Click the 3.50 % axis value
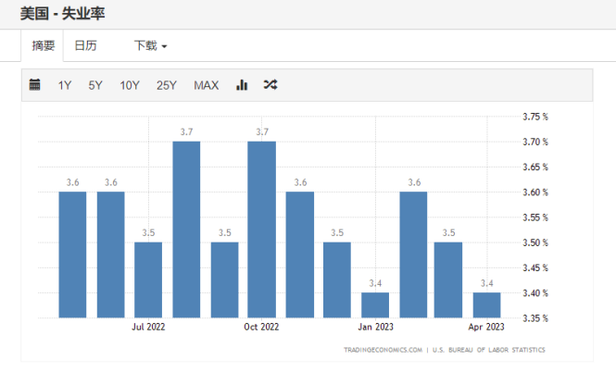The width and height of the screenshot is (616, 372). click(535, 242)
